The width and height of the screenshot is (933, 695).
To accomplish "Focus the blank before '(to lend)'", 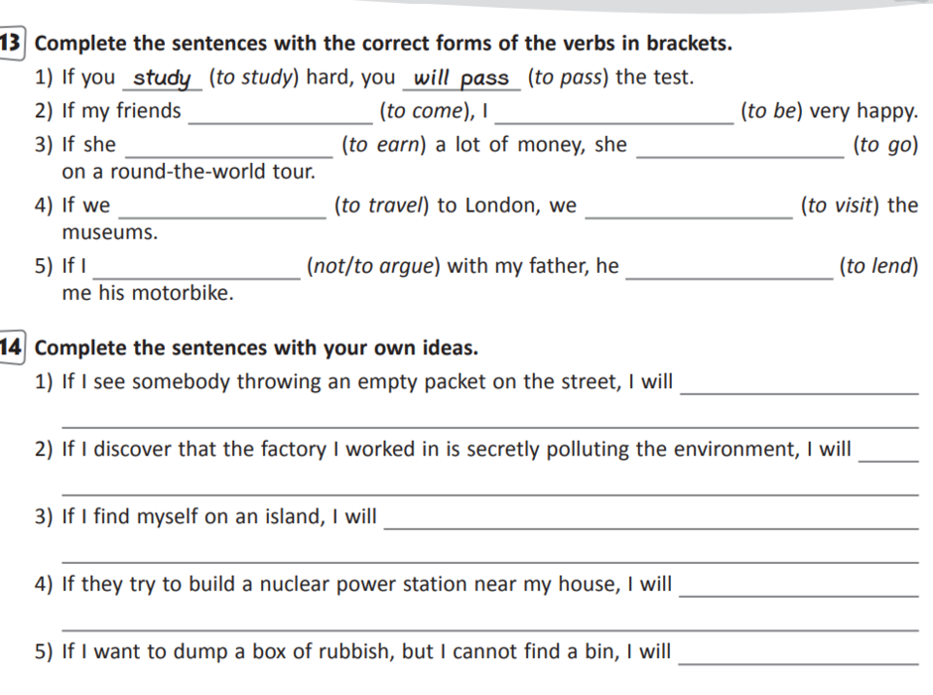I will point(730,268).
